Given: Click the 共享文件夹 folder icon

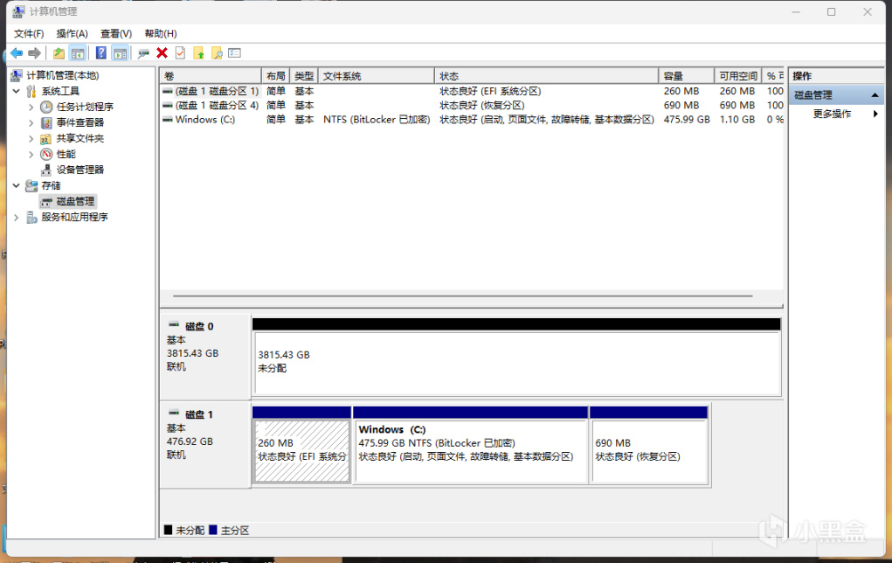Looking at the screenshot, I should 46,138.
